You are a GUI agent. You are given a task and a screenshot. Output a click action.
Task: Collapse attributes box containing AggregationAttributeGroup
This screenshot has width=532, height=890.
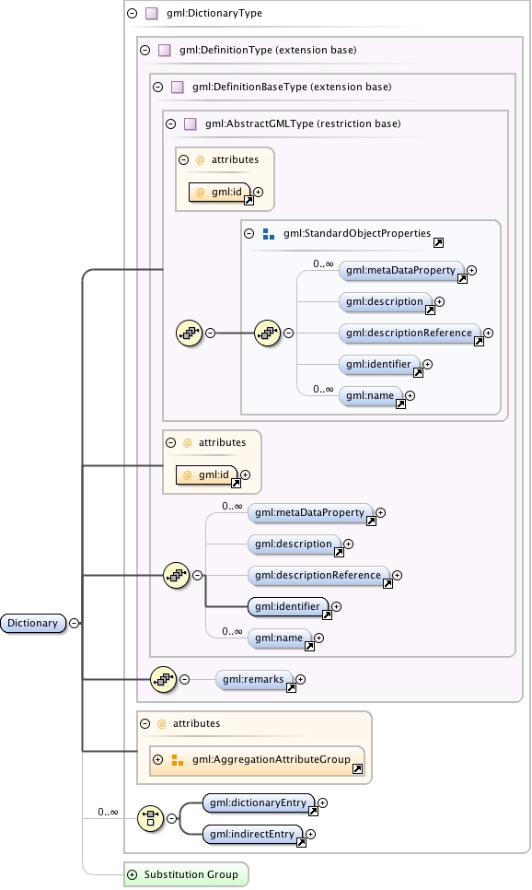(x=145, y=723)
